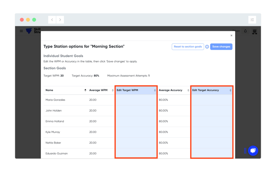Open the hamburger navigation menu
Viewport: 276px width, 172px height.
[x=21, y=31]
